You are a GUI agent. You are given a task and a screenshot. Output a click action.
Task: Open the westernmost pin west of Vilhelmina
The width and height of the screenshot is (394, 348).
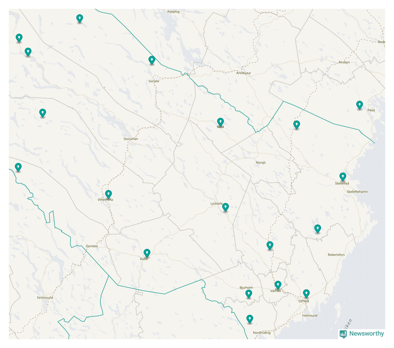tap(18, 167)
